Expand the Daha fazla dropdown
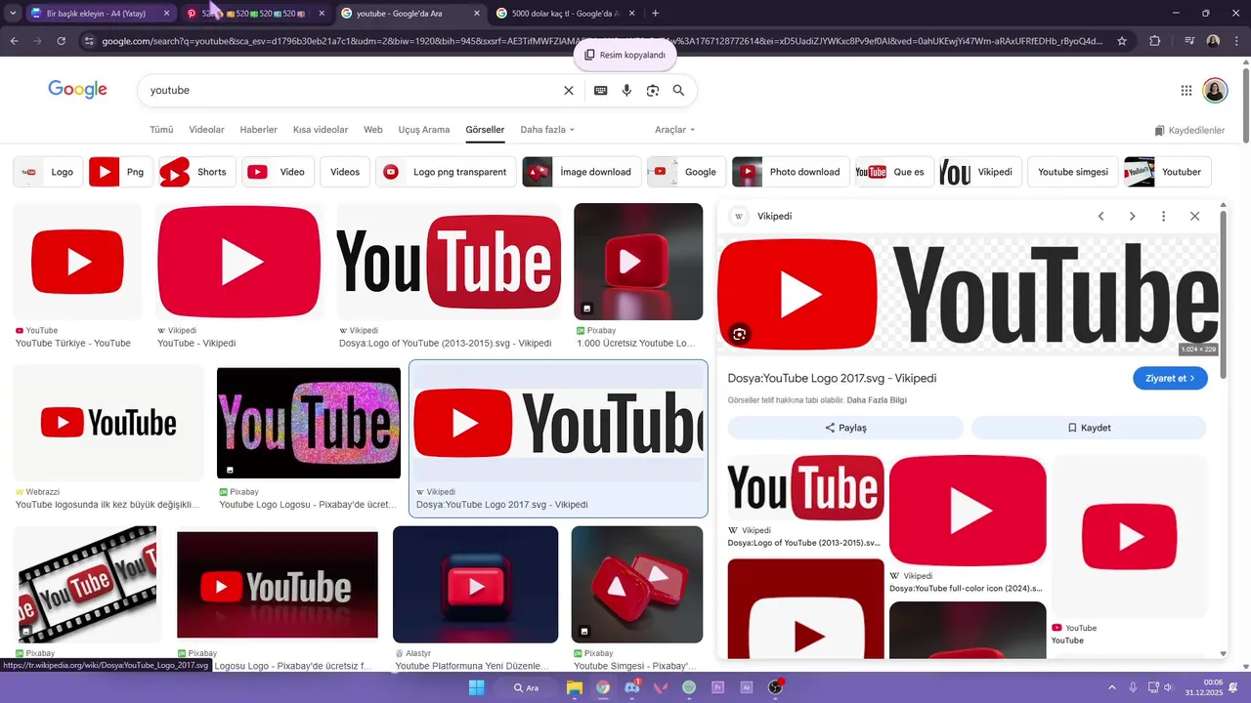The image size is (1251, 703). point(547,130)
